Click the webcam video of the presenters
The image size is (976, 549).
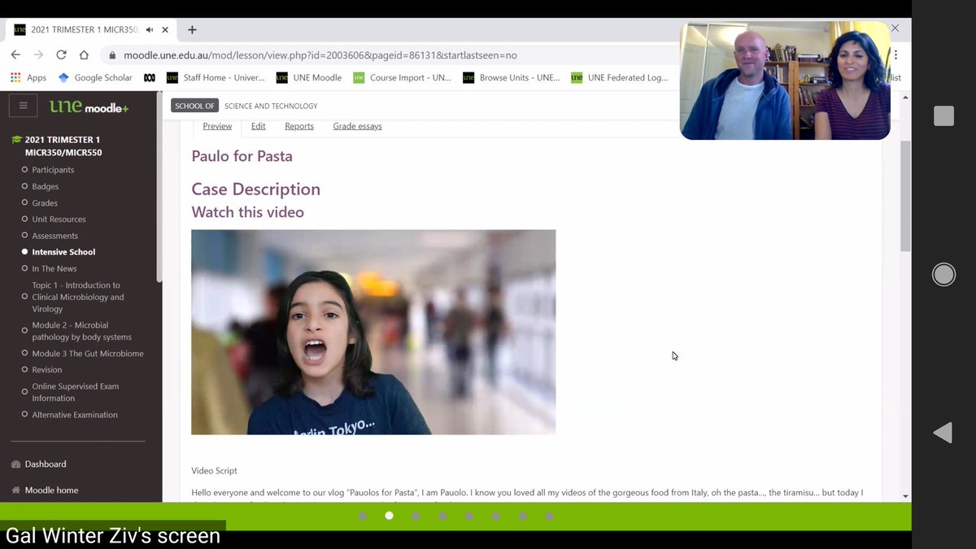[785, 81]
